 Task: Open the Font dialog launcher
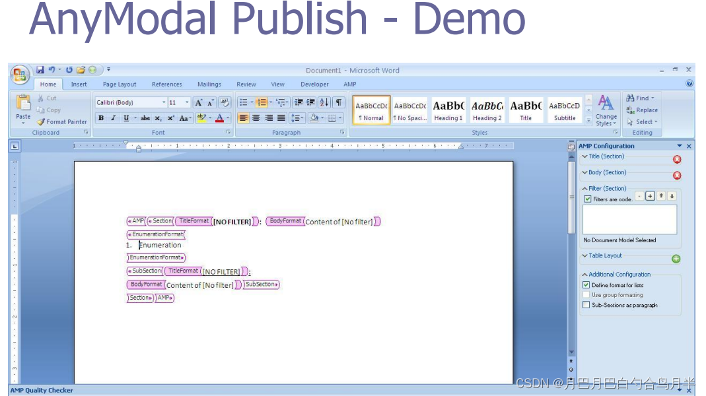(229, 132)
